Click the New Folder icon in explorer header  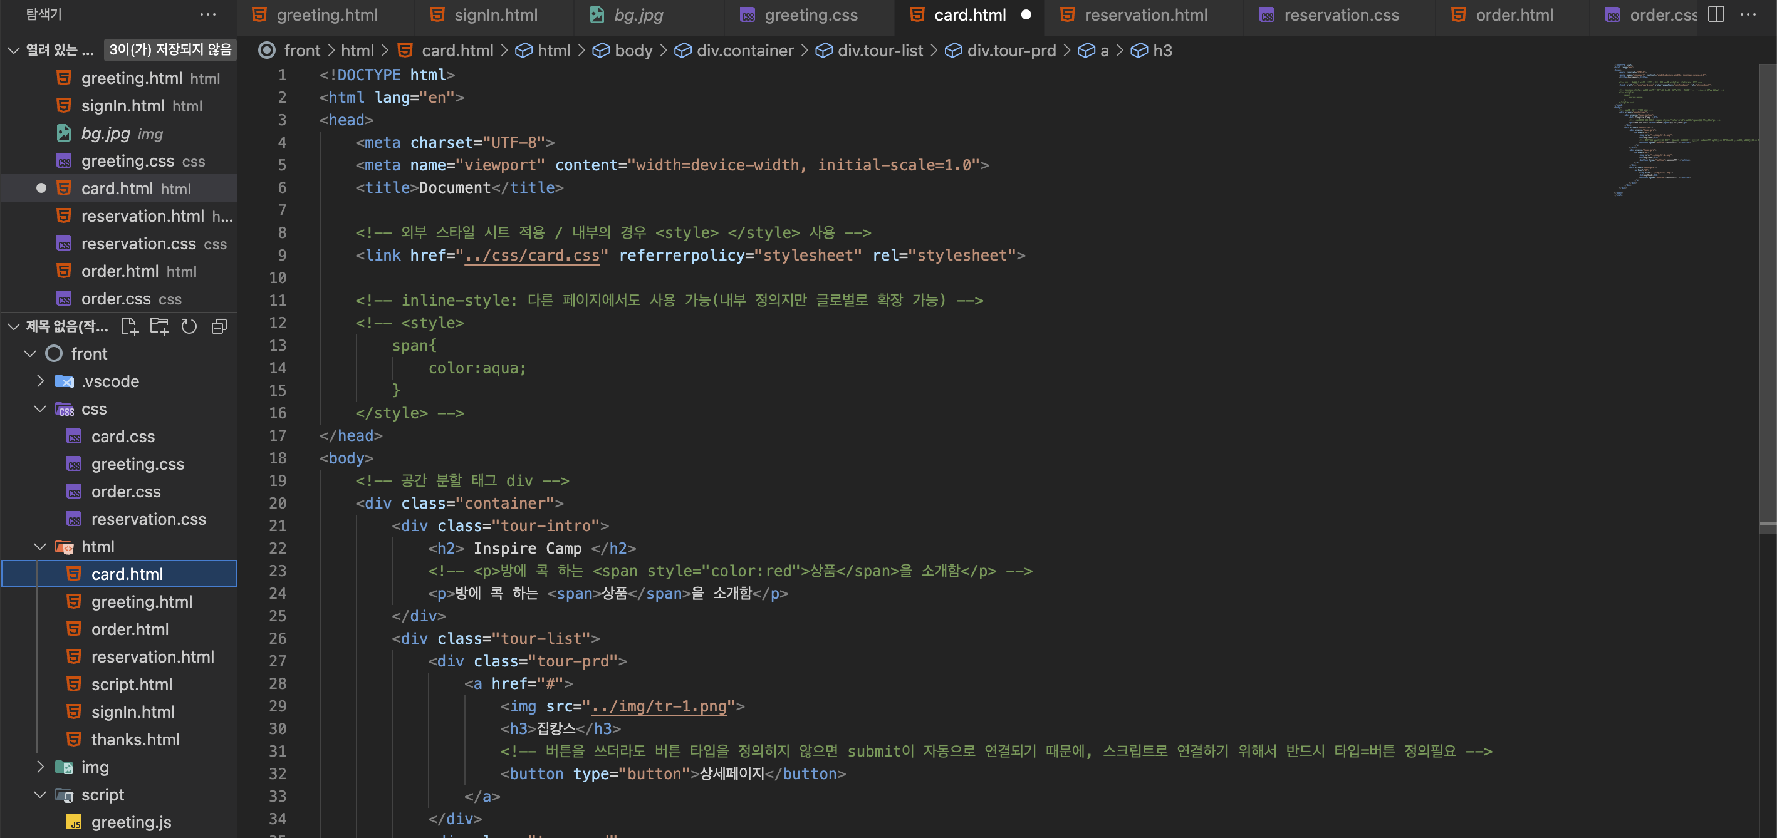click(159, 326)
